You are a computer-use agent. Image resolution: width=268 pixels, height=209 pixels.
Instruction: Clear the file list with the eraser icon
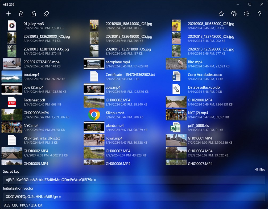[46, 14]
